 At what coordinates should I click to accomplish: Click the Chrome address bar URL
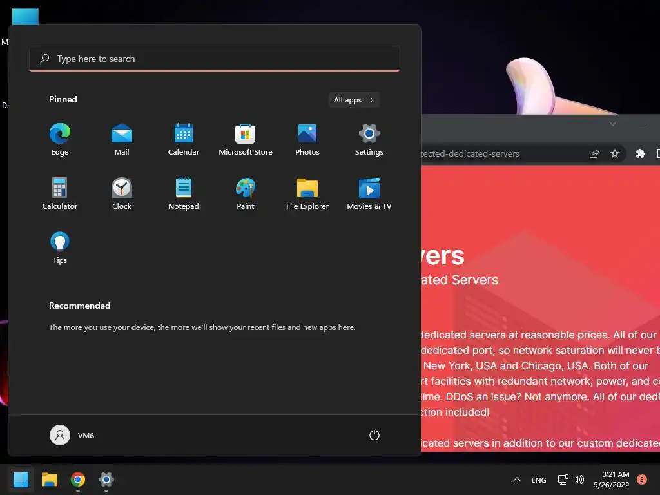pos(470,153)
